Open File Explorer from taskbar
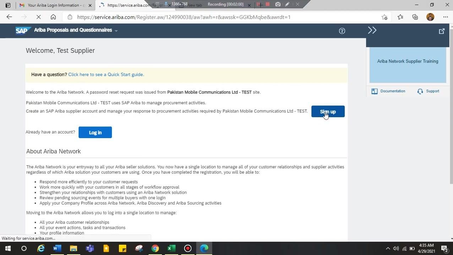The height and width of the screenshot is (255, 453). (73, 248)
